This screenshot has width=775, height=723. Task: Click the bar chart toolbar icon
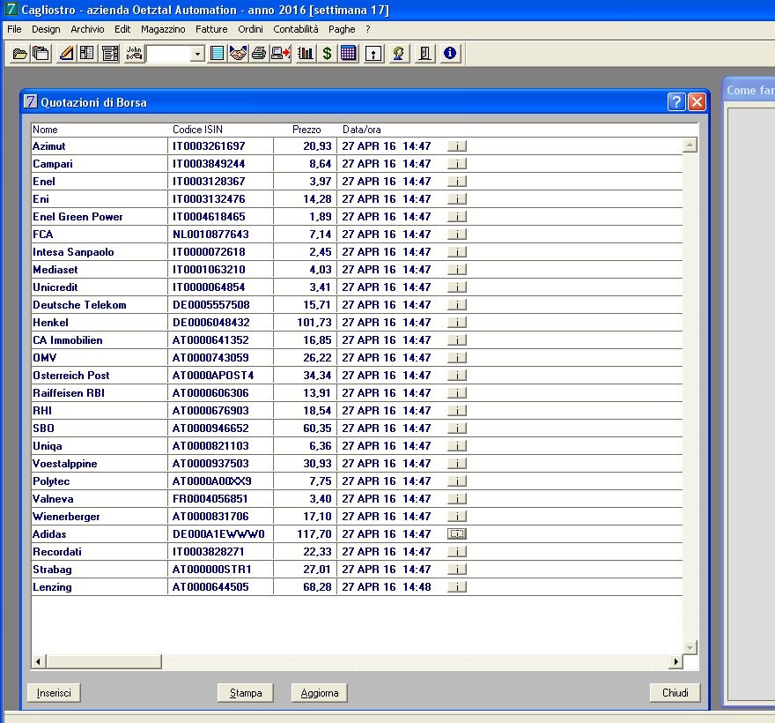[306, 53]
